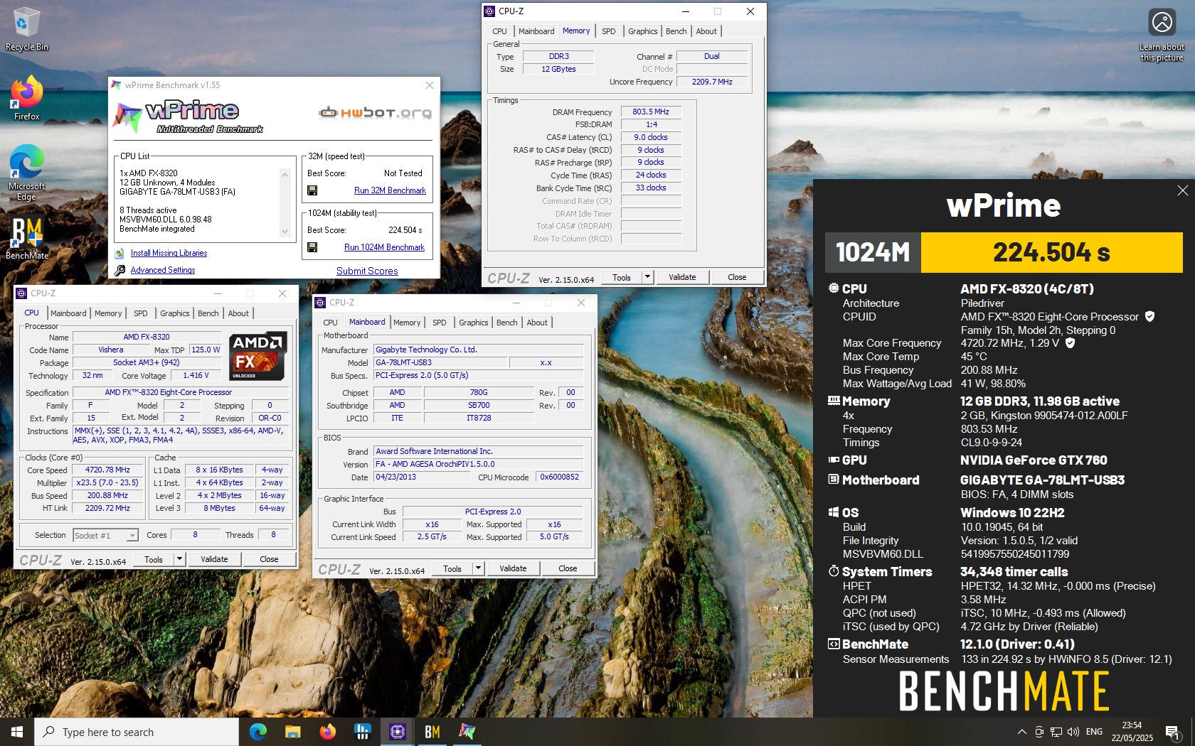The height and width of the screenshot is (746, 1195).
Task: Open the network icon in system tray
Action: [1056, 732]
